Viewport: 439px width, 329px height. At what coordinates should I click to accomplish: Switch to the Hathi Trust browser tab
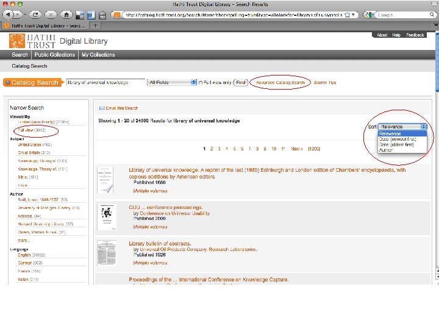[x=46, y=26]
